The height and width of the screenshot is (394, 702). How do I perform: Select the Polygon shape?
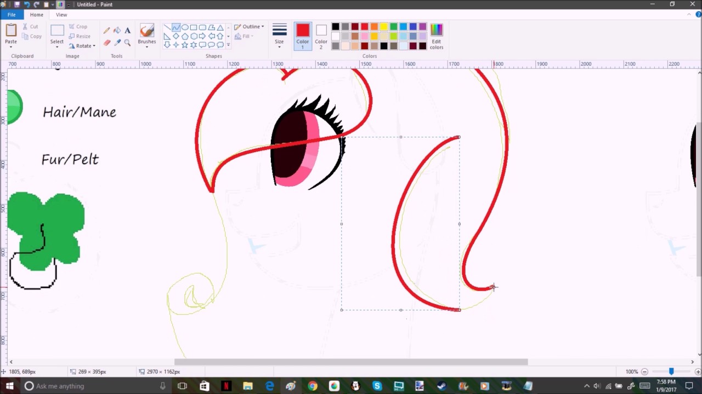pos(211,27)
